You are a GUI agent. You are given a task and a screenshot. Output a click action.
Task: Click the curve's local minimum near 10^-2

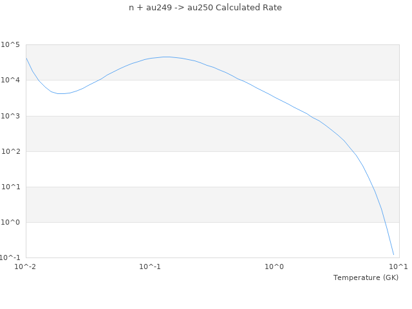(x=61, y=94)
